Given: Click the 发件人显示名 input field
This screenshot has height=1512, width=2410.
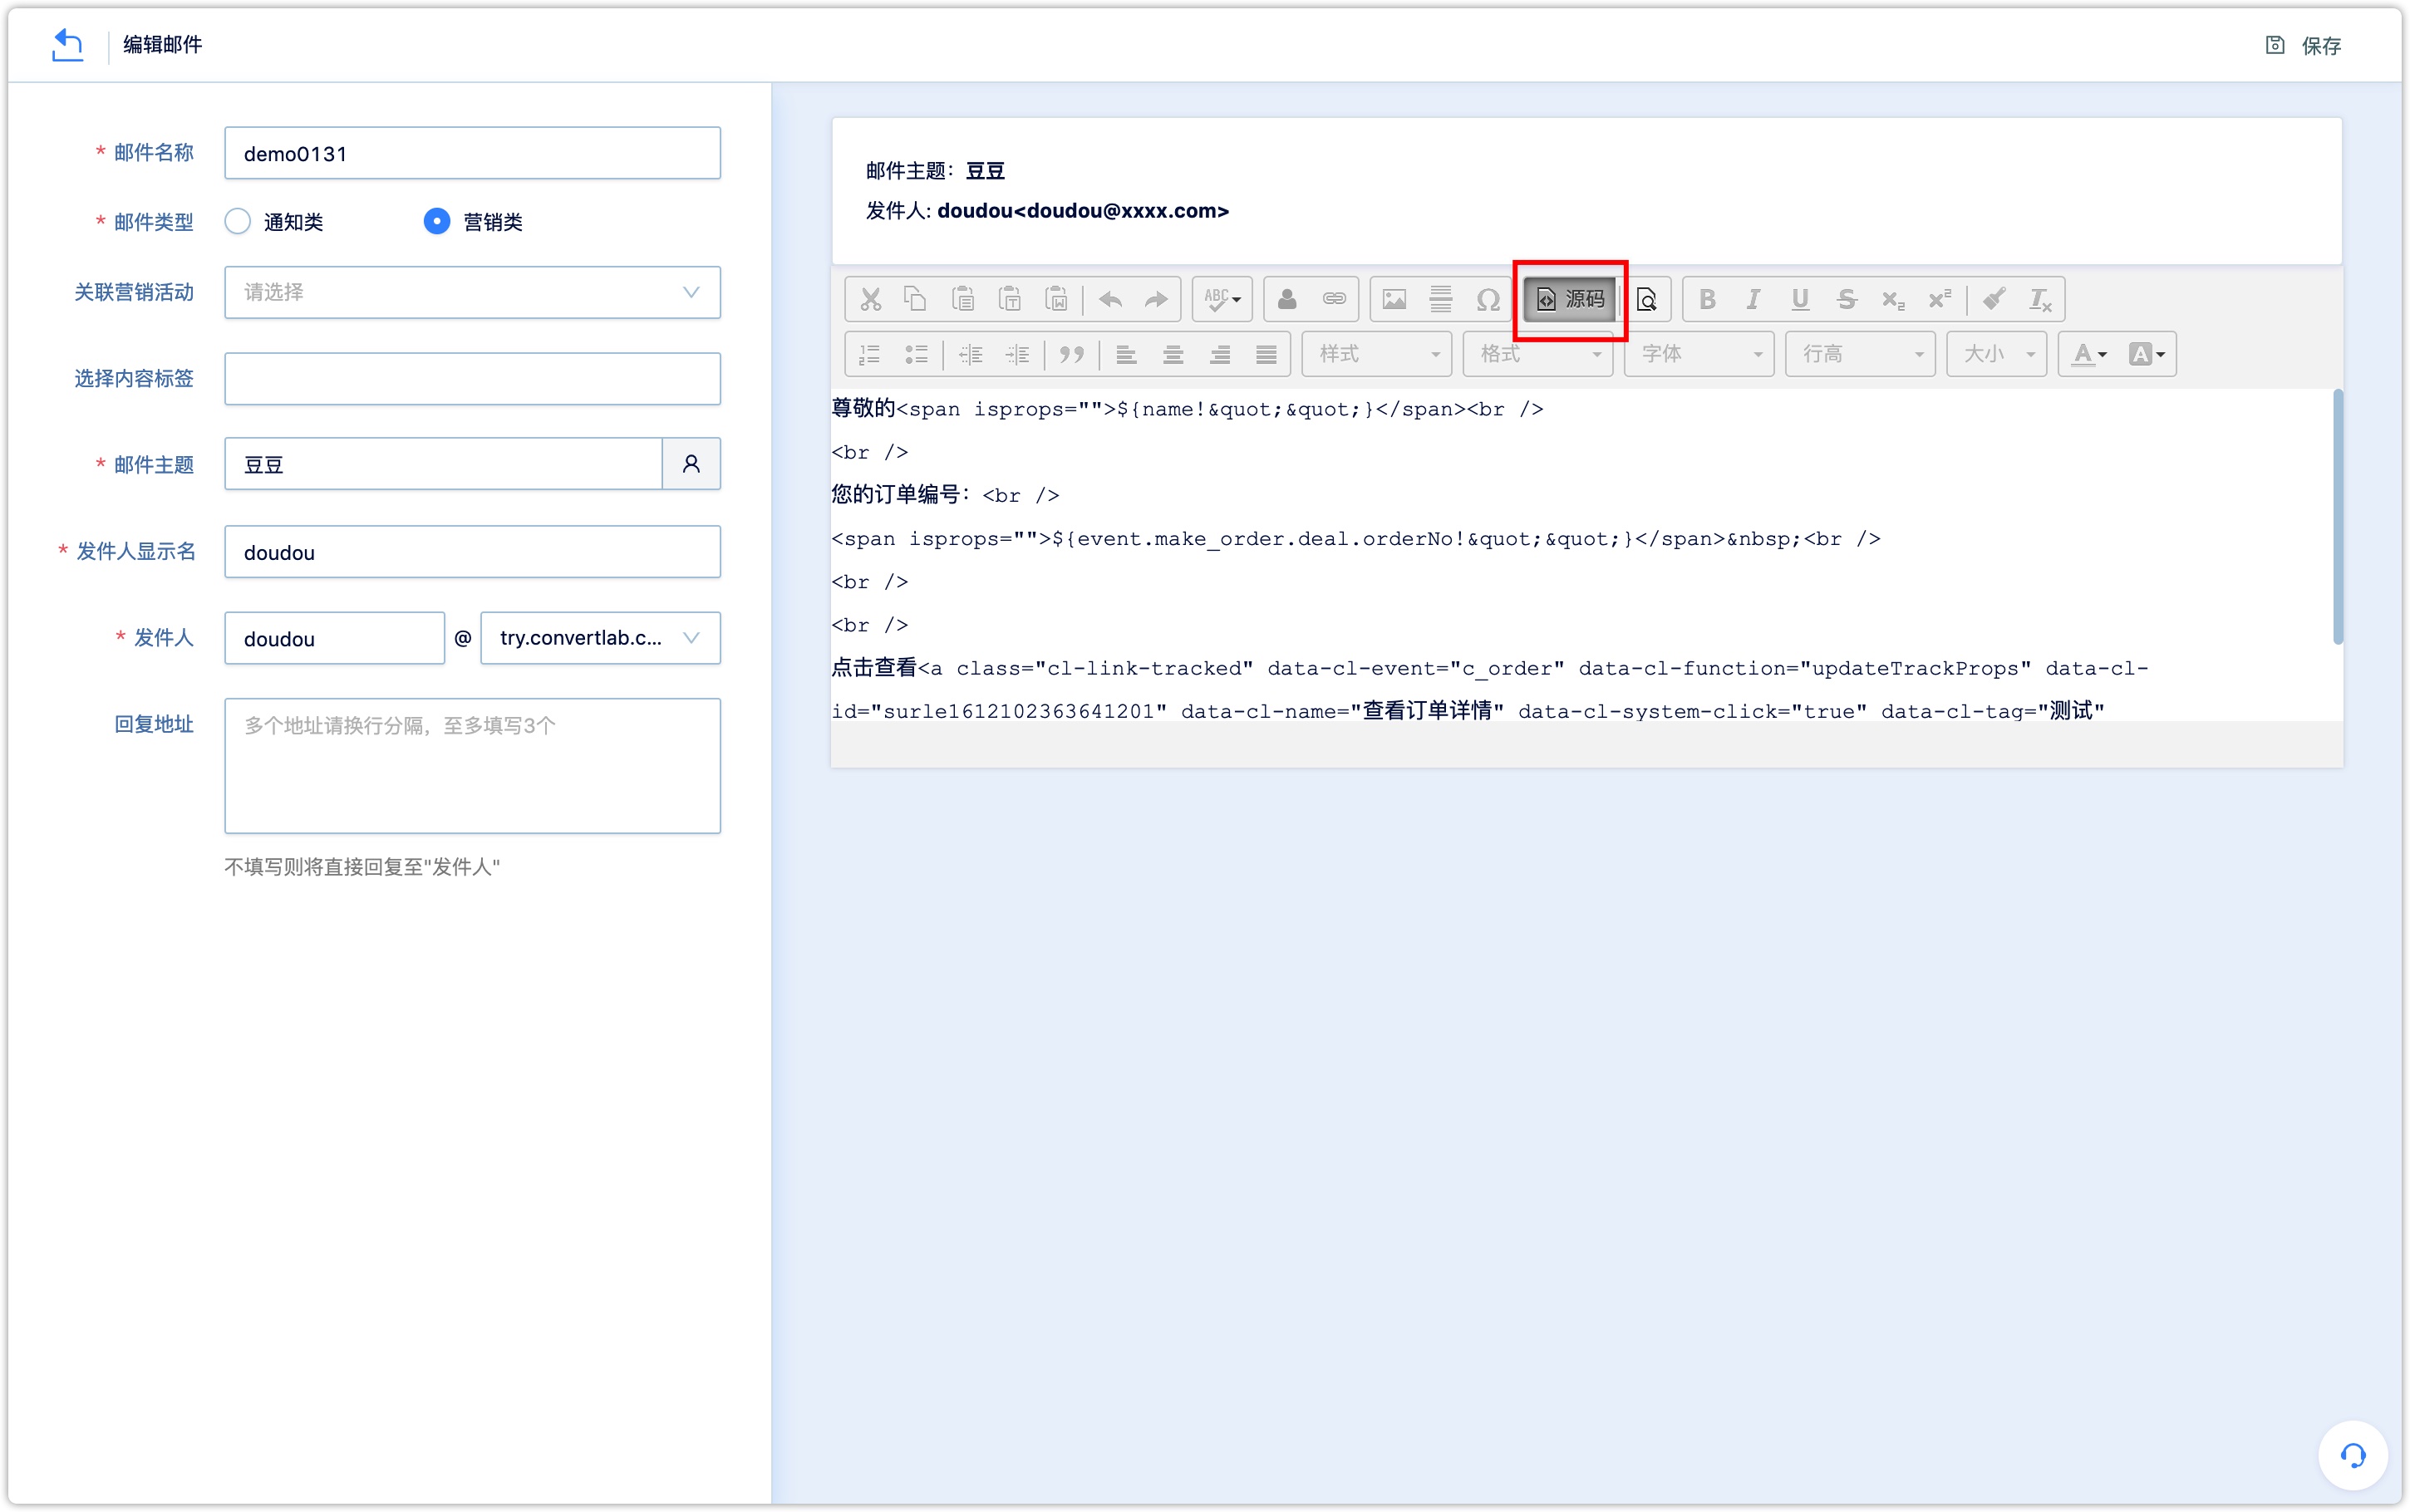Looking at the screenshot, I should 472,552.
